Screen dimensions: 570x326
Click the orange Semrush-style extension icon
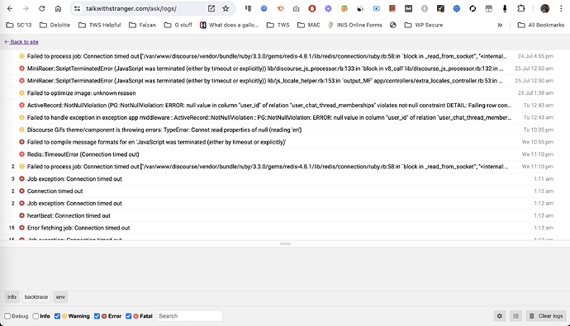(x=280, y=8)
